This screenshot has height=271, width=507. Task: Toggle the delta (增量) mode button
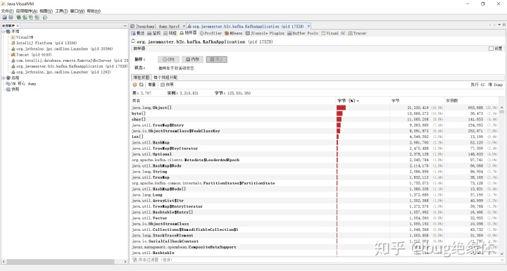click(151, 84)
